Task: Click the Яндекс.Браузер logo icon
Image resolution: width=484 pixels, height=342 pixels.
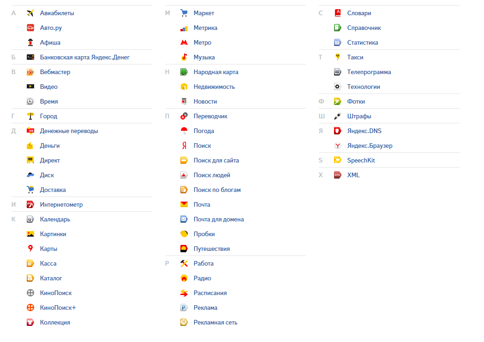Action: coord(338,145)
